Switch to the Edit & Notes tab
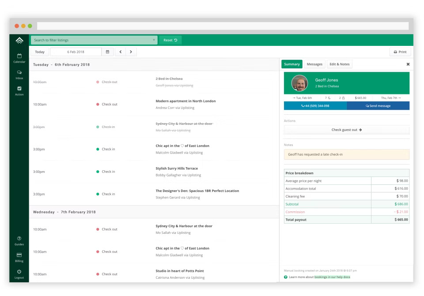This screenshot has height=296, width=424. pos(340,64)
